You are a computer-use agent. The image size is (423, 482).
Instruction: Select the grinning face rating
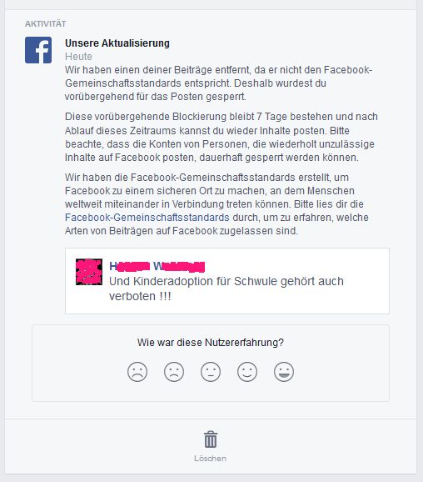[x=284, y=372]
